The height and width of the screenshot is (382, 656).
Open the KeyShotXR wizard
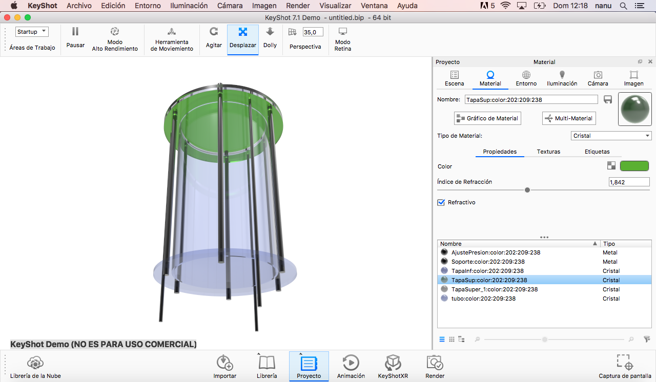[x=393, y=363]
